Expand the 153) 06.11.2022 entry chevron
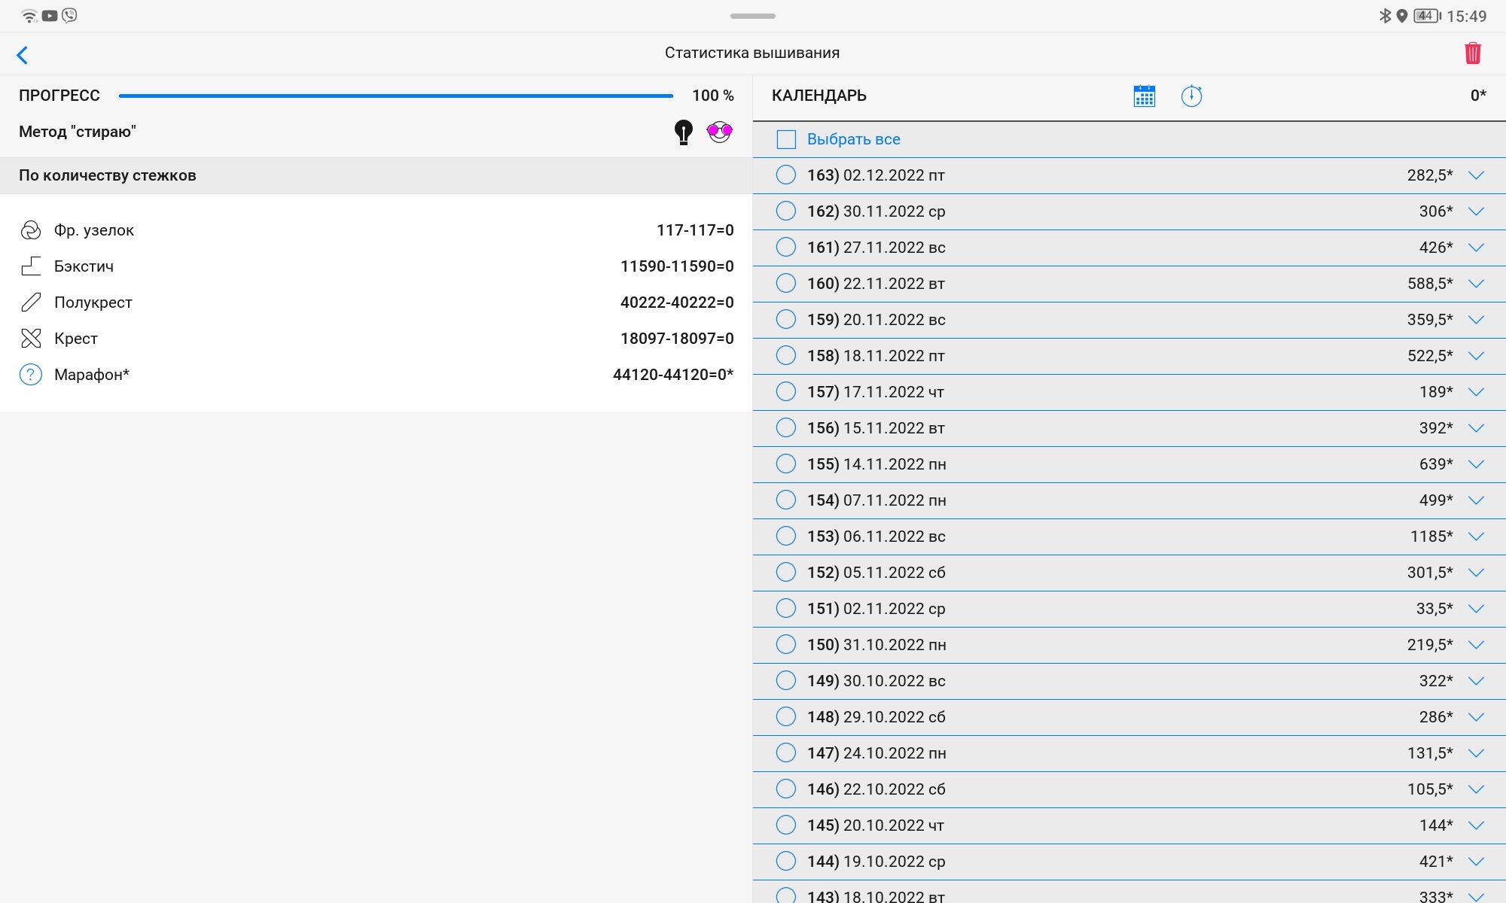Screen dimensions: 1506x903 (x=1476, y=537)
